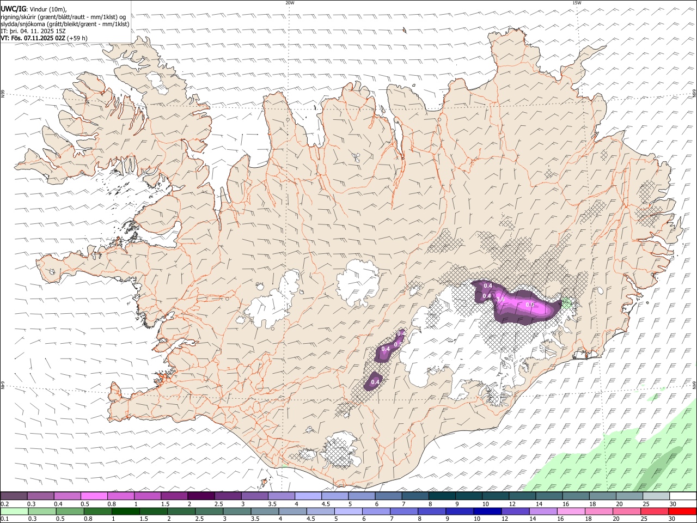
Task: Click the '4.5' value on the snow scale
Action: click(x=326, y=504)
